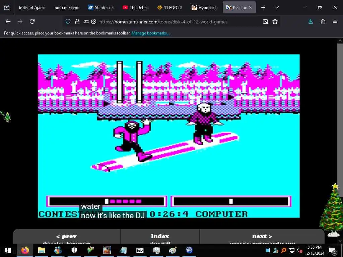Open Windows Security shield in taskbar

[x=74, y=250]
